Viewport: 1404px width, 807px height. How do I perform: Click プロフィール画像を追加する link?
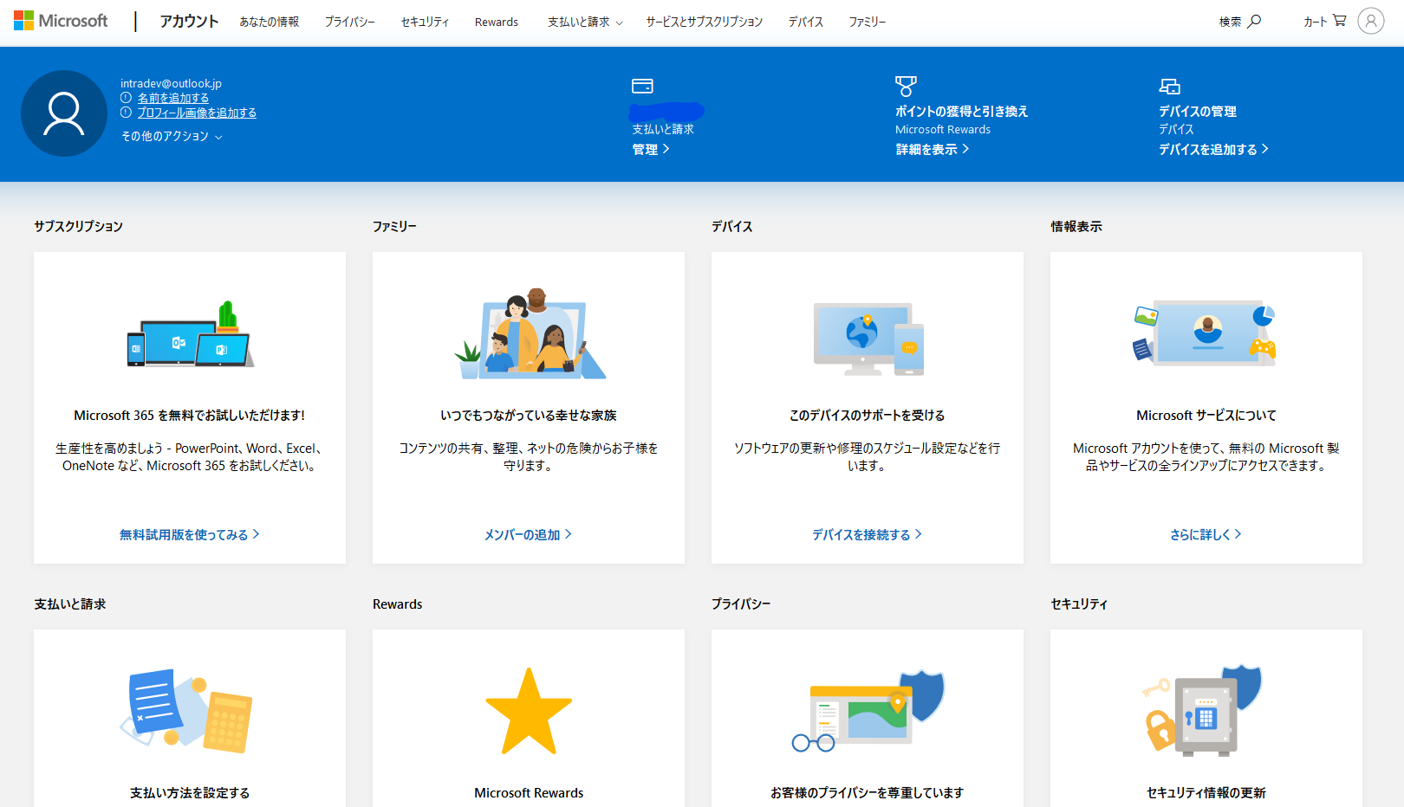tap(197, 113)
